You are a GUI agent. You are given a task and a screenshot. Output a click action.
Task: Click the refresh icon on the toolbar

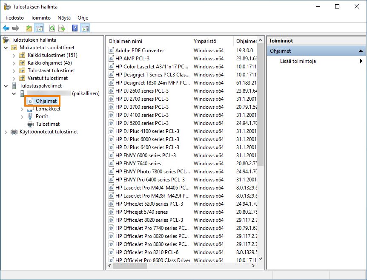click(x=52, y=28)
